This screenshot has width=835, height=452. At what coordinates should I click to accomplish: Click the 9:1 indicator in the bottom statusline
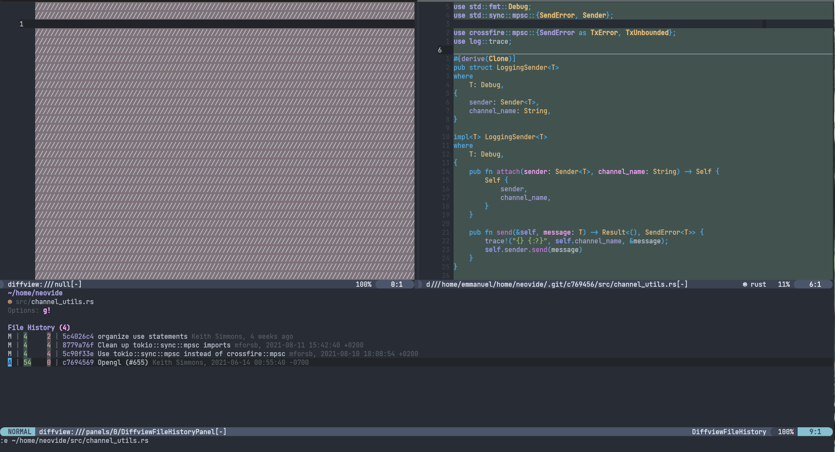(x=815, y=432)
